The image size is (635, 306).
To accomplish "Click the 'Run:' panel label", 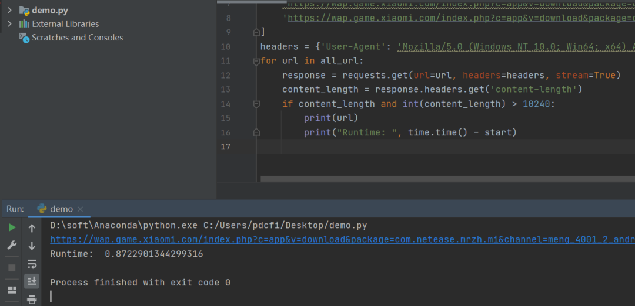I will pos(15,209).
